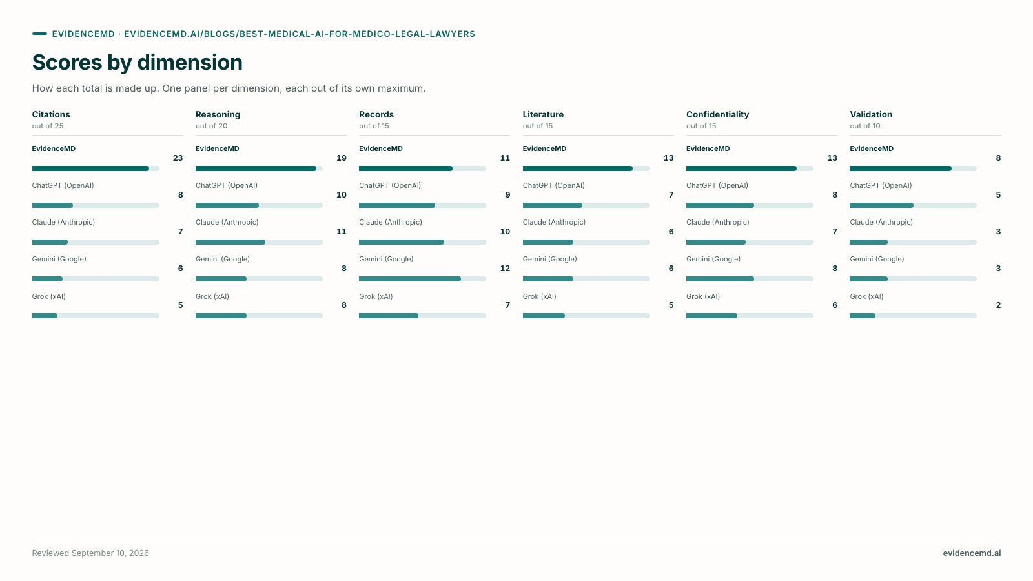Click 'Gemini (Google)' in the Literature panel
The image size is (1033, 581).
coord(550,259)
